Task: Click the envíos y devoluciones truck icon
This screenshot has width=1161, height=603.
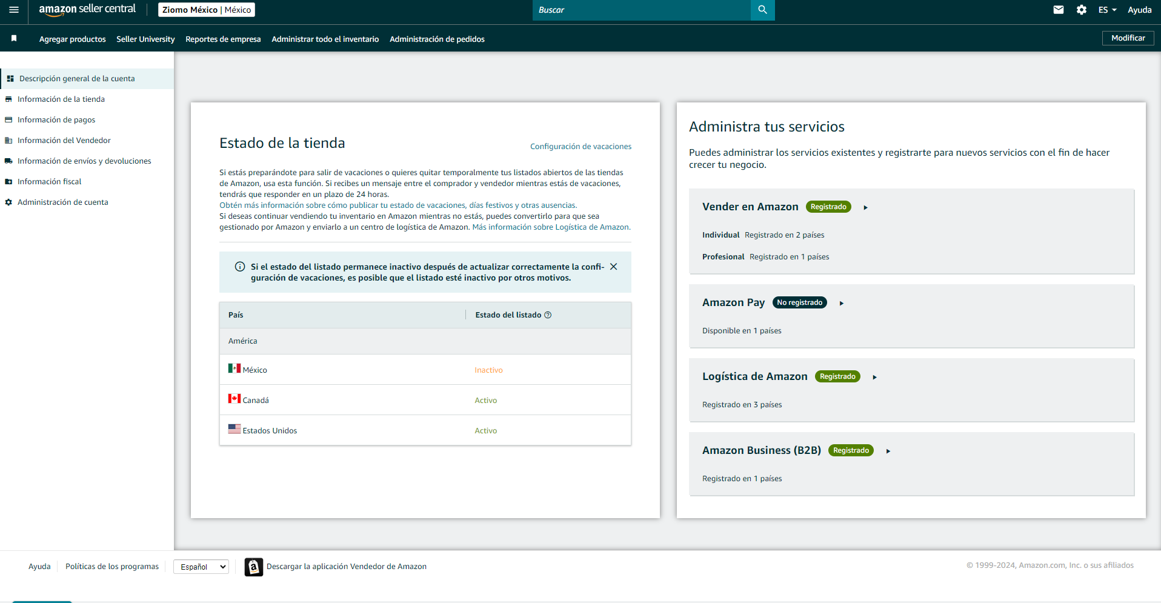Action: click(8, 161)
